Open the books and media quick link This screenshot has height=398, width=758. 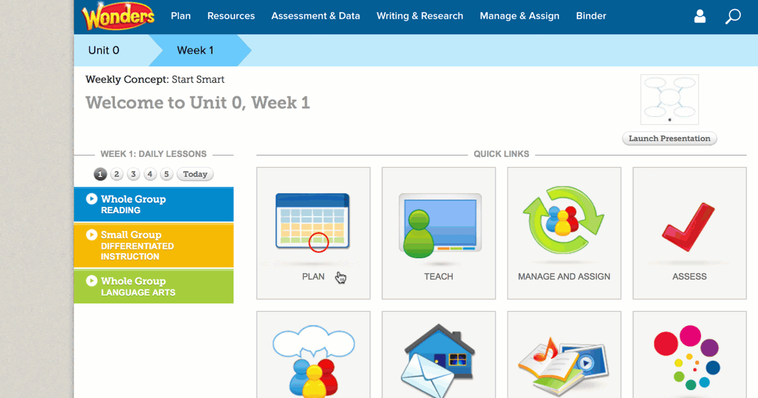[564, 355]
